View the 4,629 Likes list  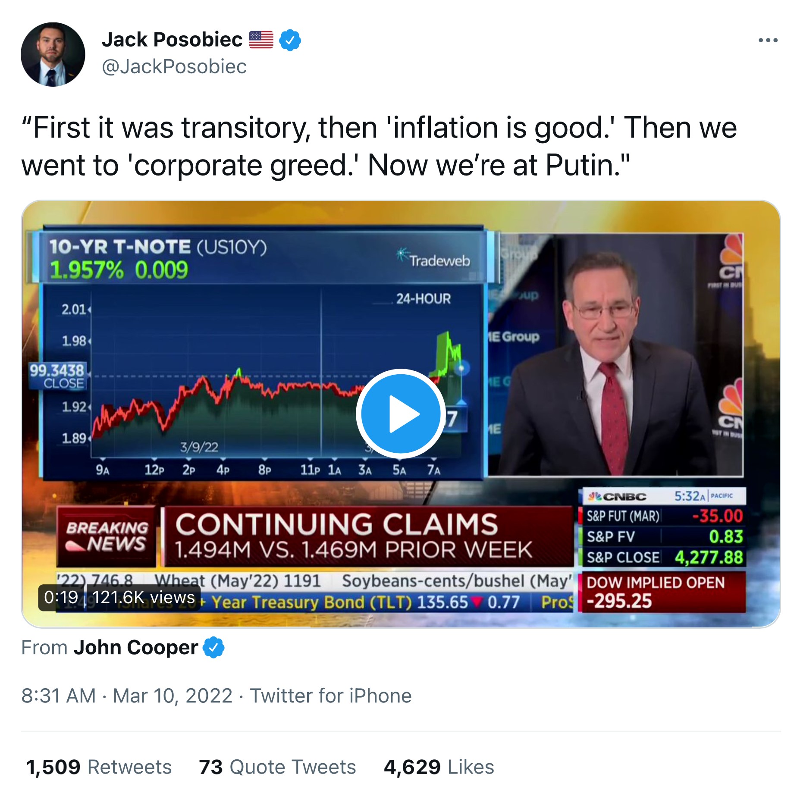coord(439,767)
